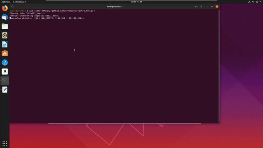Click the "Receiving objects: 19%" progress line
Screen dimensions: 263x148
(x=46, y=18)
